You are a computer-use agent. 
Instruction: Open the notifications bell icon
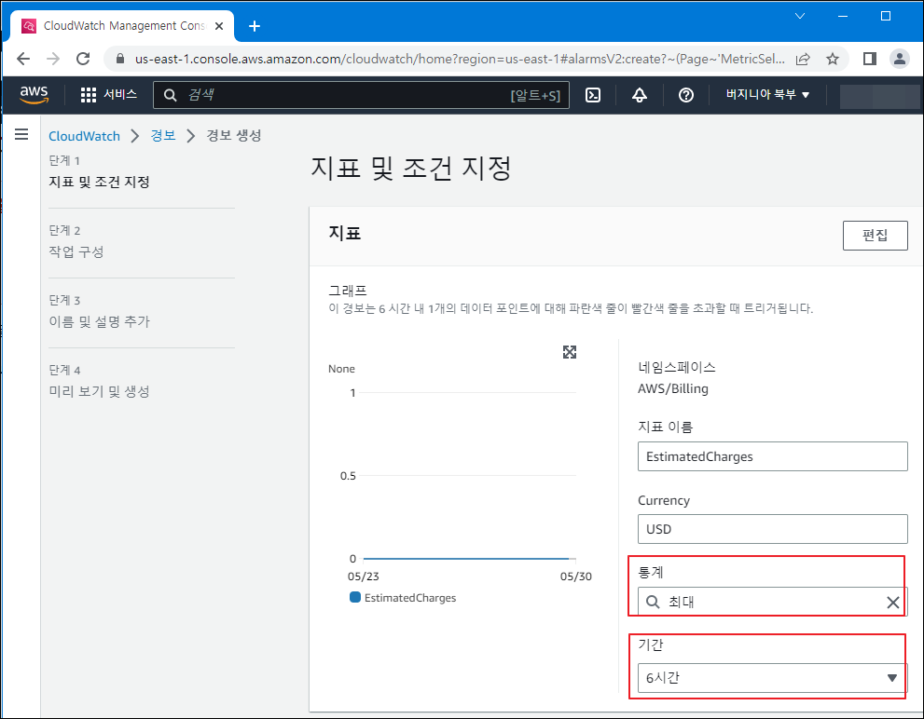click(x=640, y=95)
